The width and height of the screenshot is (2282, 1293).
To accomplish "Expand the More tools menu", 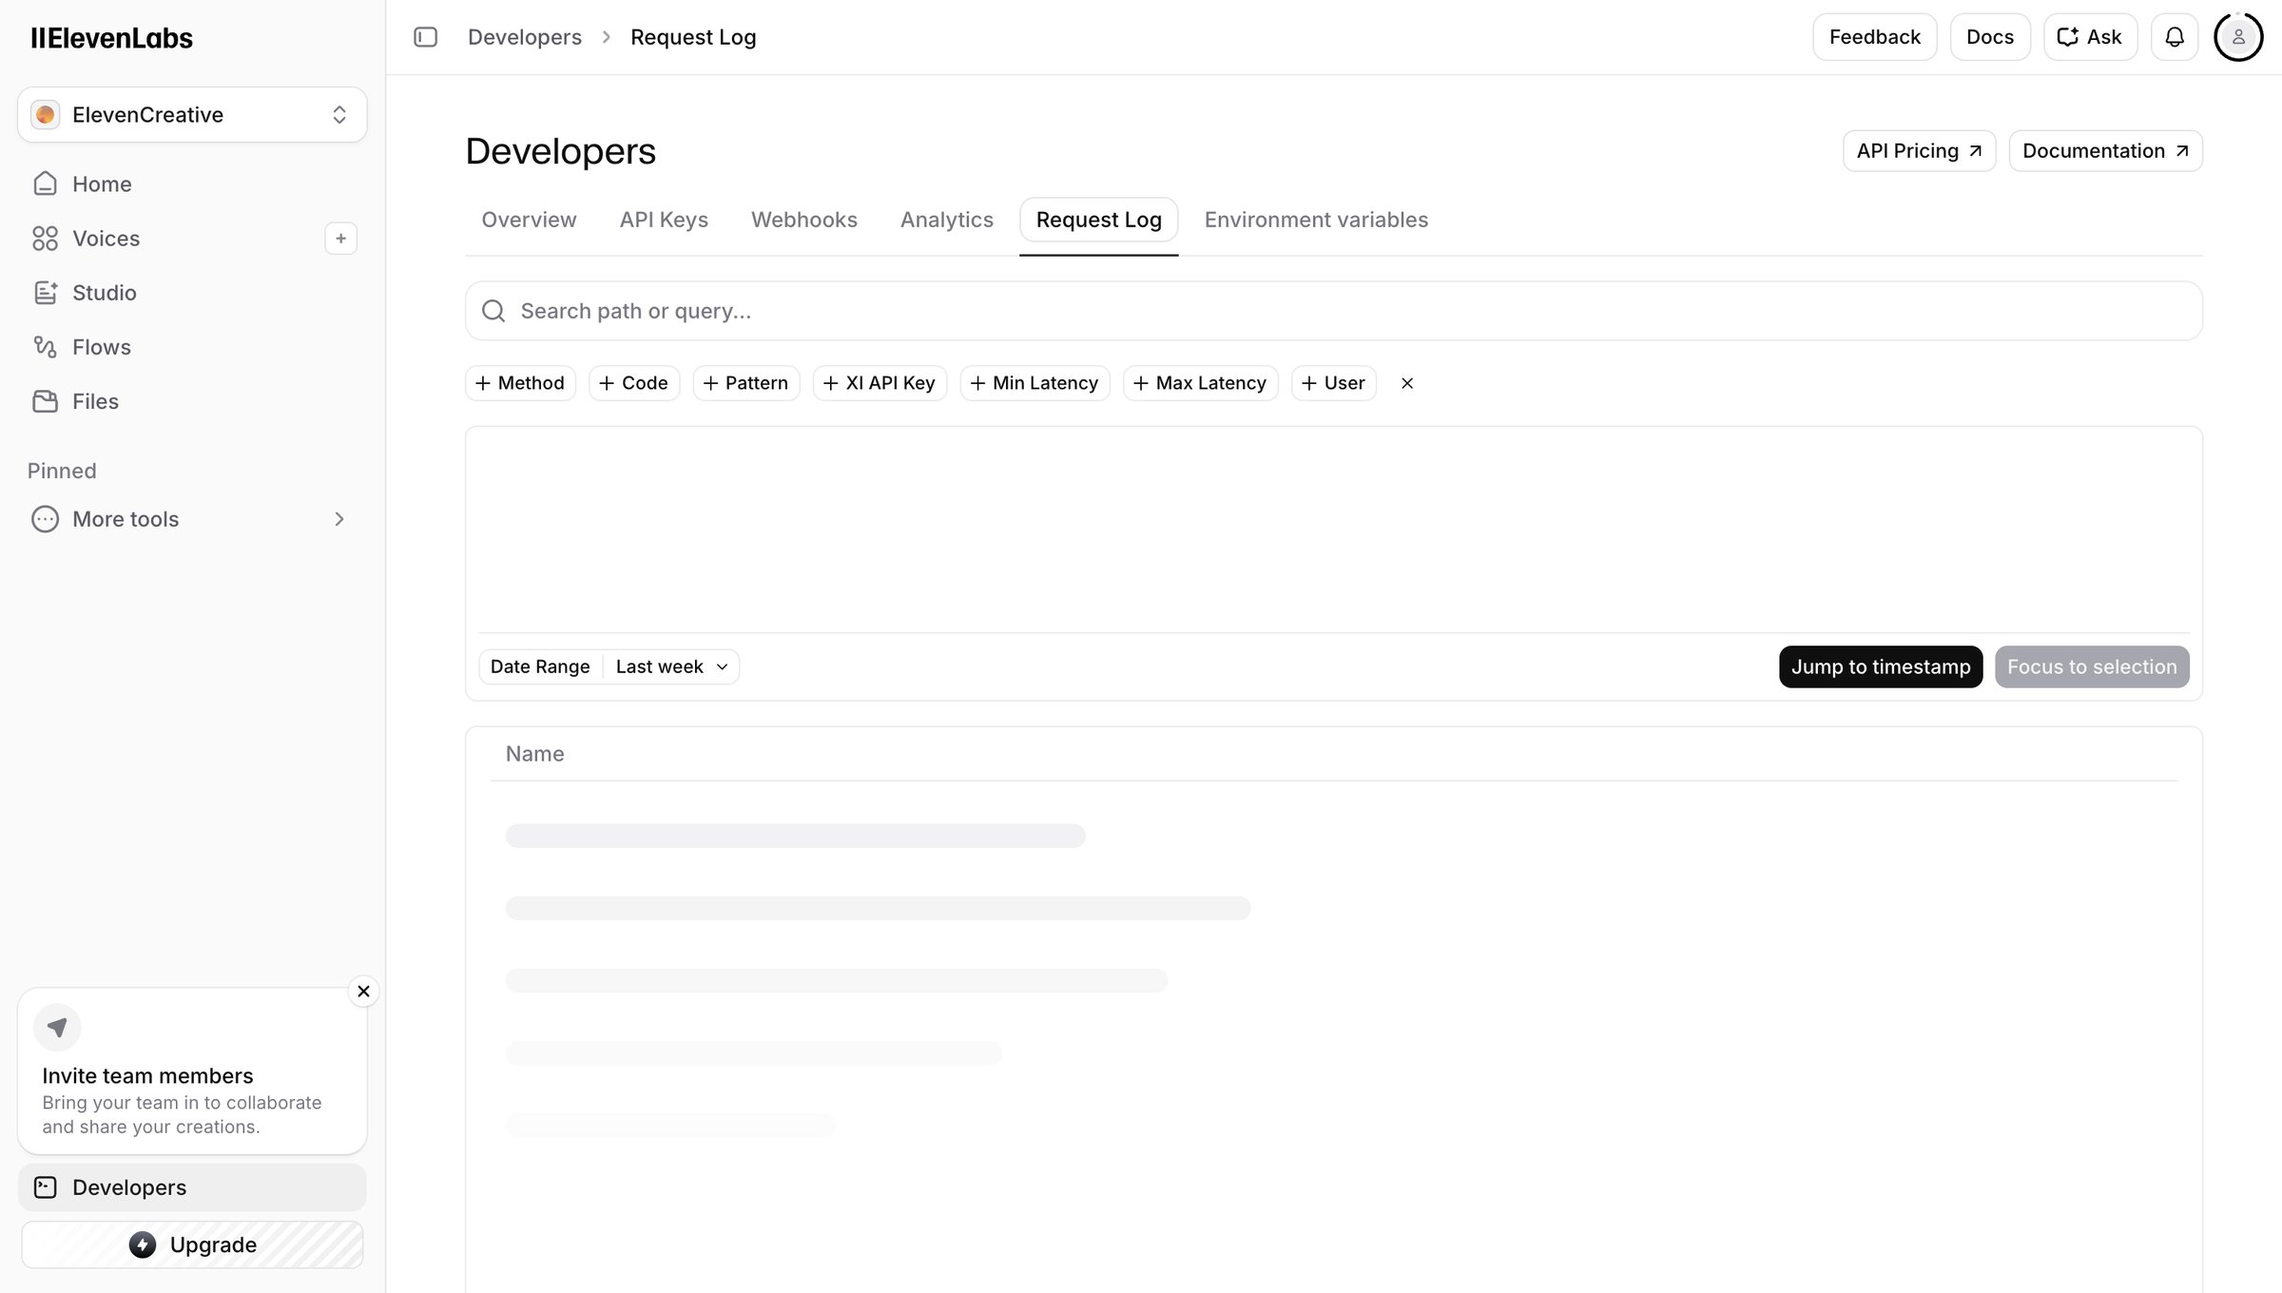I will [190, 519].
